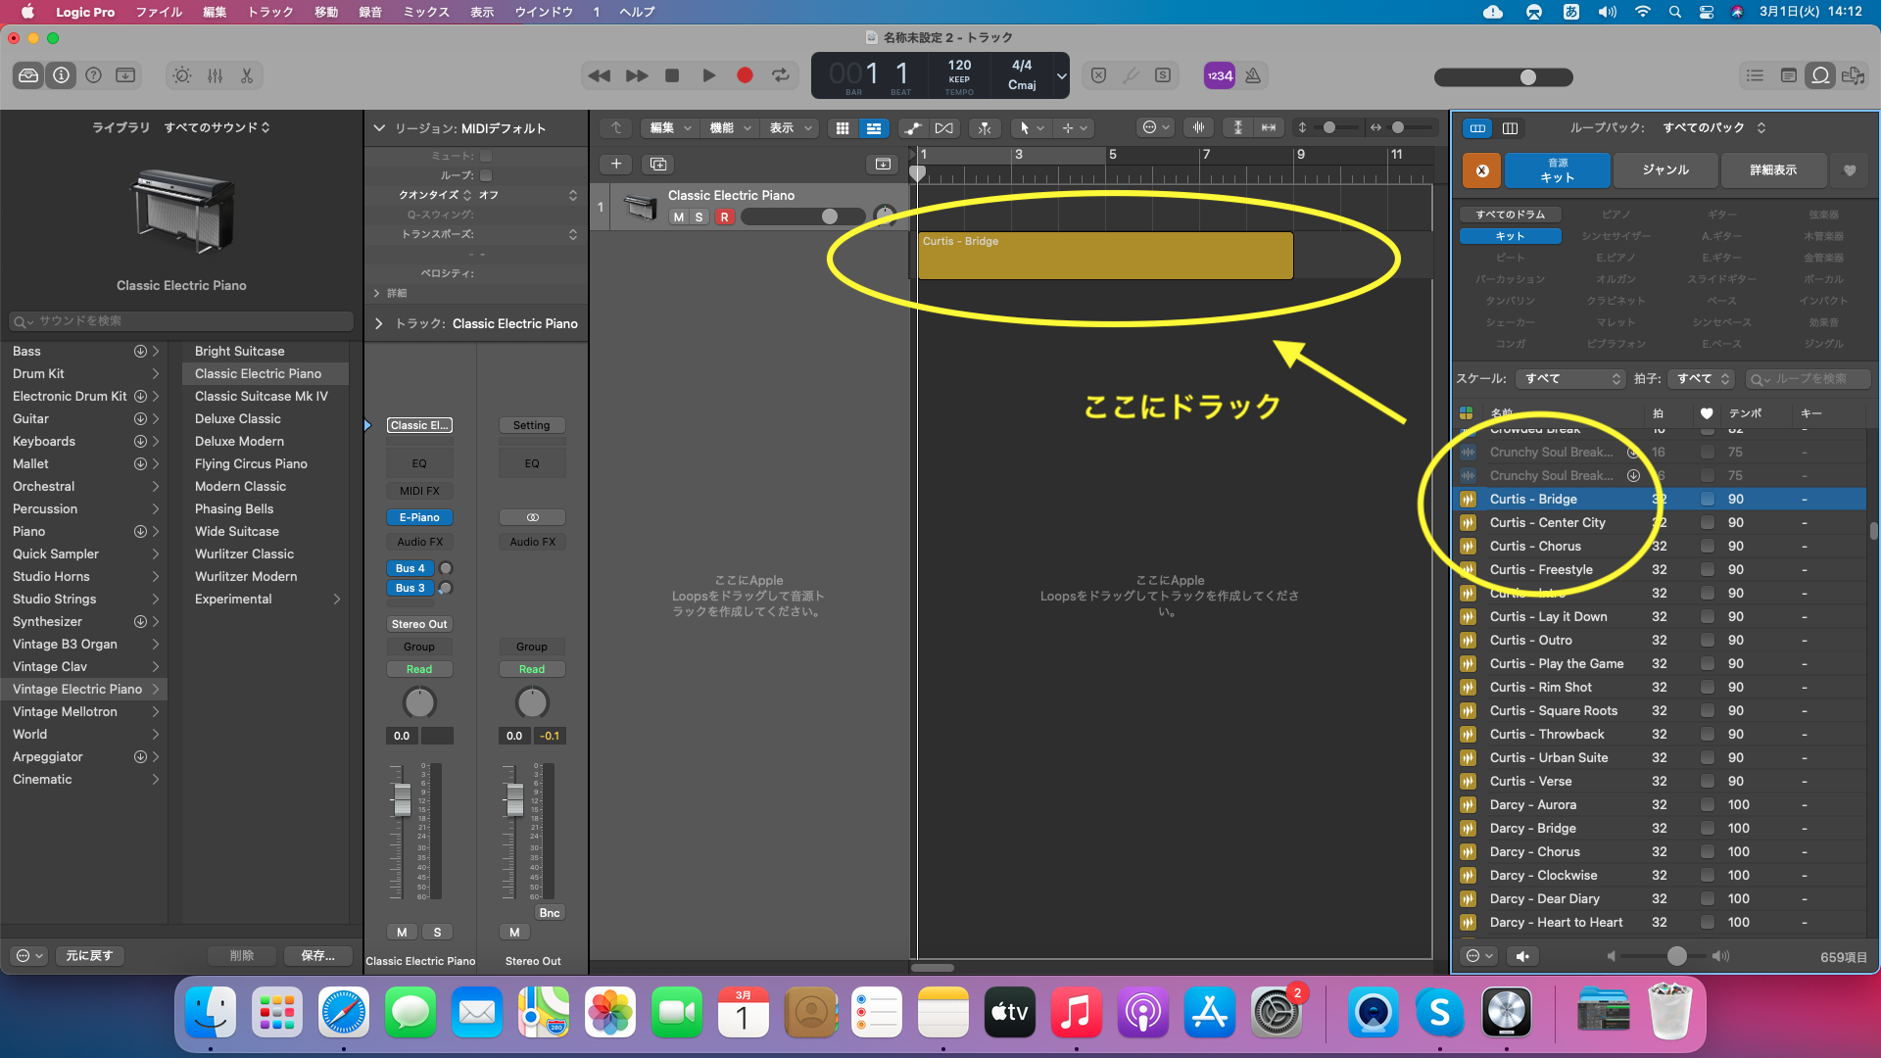
Task: Click the Read automation button on Stereo Out
Action: 532,669
